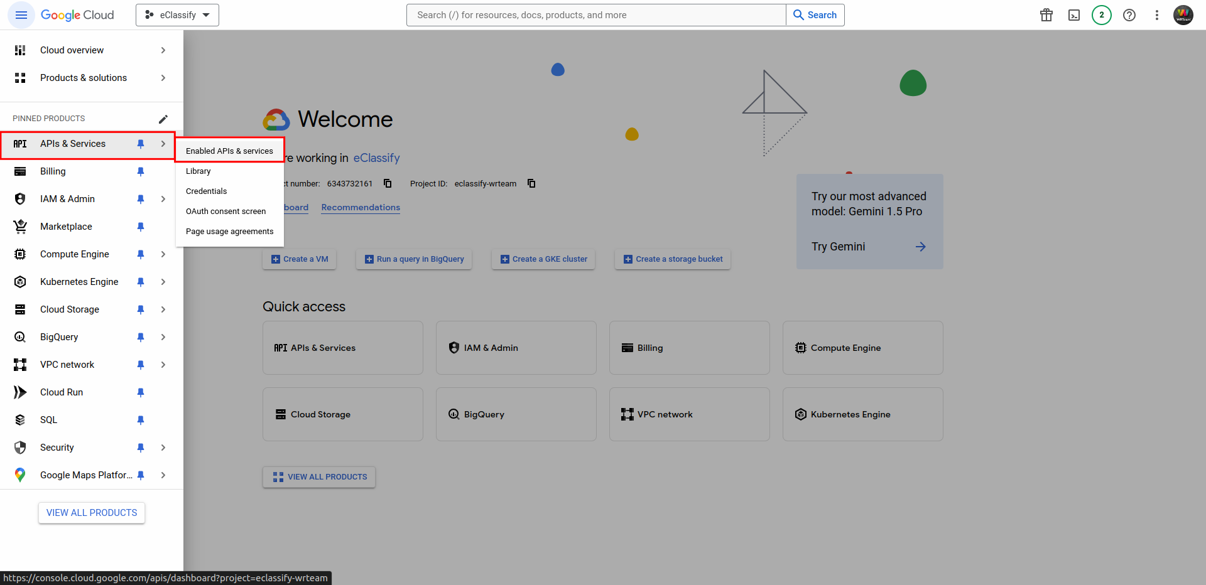Open the Cloud Shell terminal icon
Image resolution: width=1206 pixels, height=585 pixels.
pos(1074,15)
